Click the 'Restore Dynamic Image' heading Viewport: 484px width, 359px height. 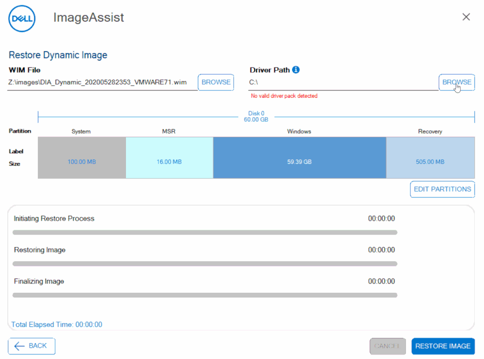tap(58, 55)
